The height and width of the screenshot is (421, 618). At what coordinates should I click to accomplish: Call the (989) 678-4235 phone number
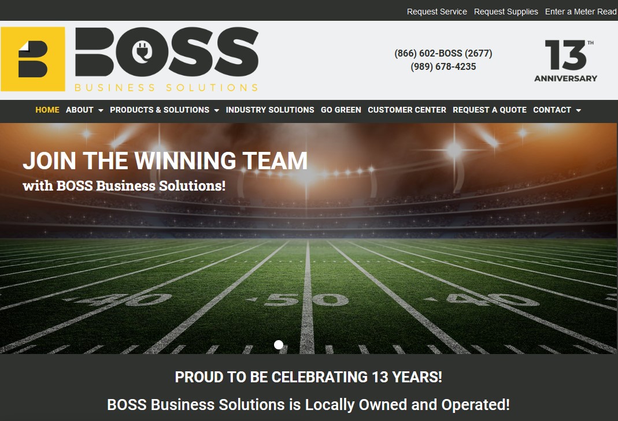443,66
